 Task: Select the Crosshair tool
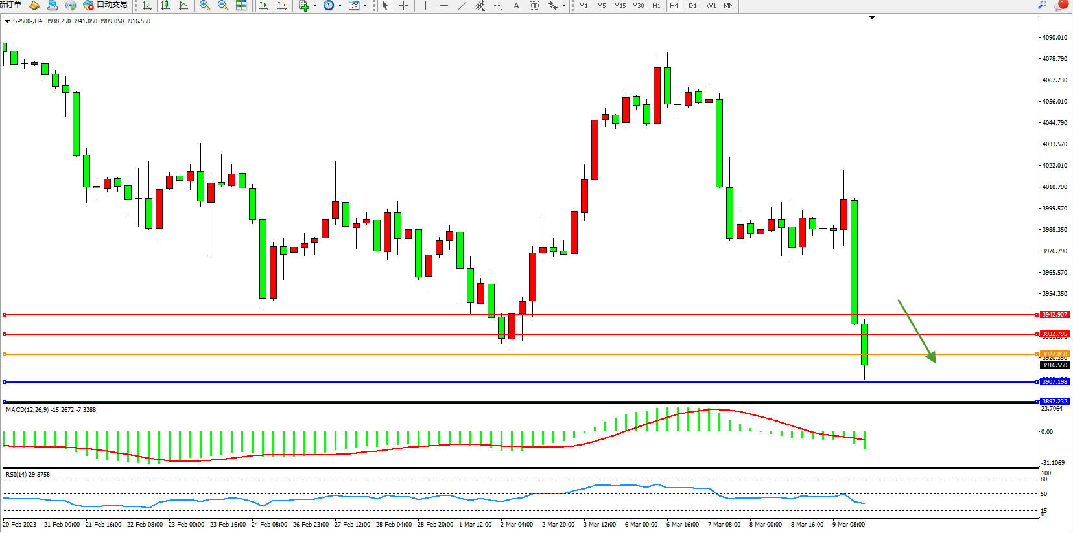point(403,6)
